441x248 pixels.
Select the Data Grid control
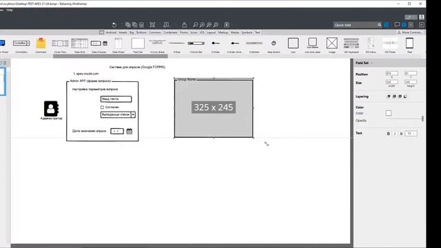coord(80,45)
